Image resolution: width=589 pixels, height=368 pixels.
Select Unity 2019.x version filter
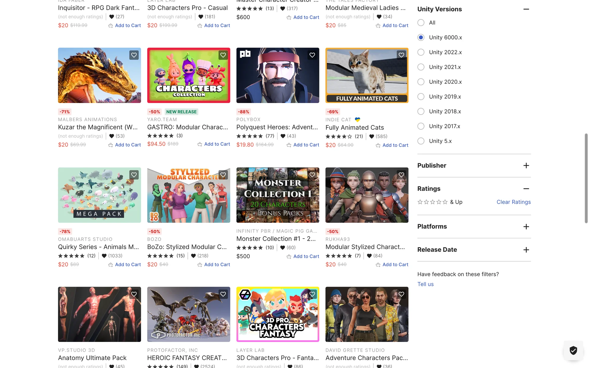pyautogui.click(x=421, y=97)
